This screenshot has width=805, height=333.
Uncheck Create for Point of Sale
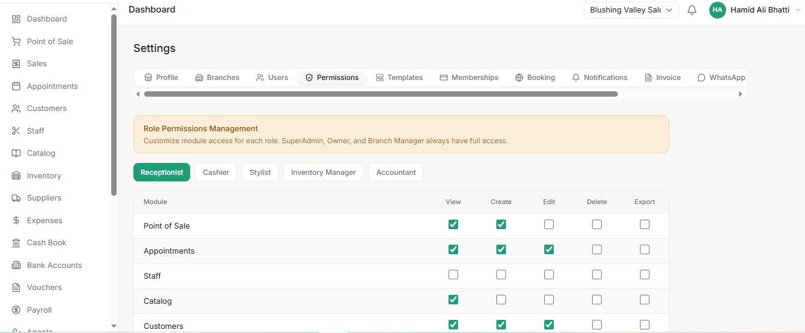tap(501, 224)
